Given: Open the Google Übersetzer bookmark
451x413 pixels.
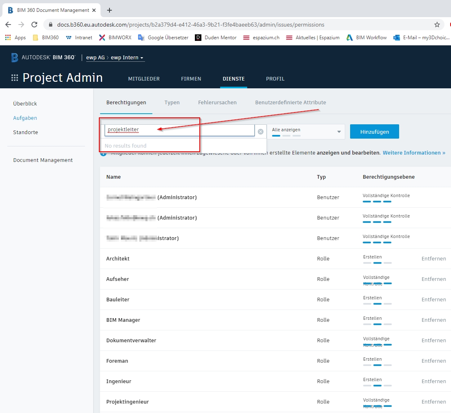Looking at the screenshot, I should pos(163,38).
